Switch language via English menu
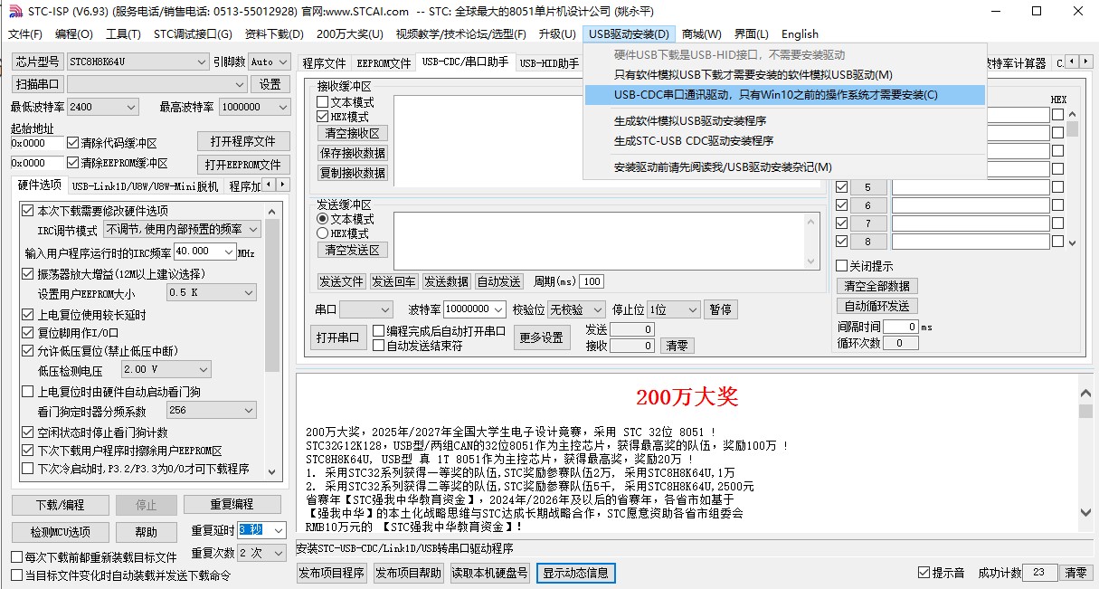 click(x=800, y=34)
